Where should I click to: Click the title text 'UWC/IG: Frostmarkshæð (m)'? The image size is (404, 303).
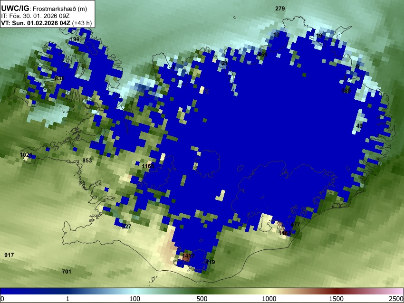tap(44, 9)
